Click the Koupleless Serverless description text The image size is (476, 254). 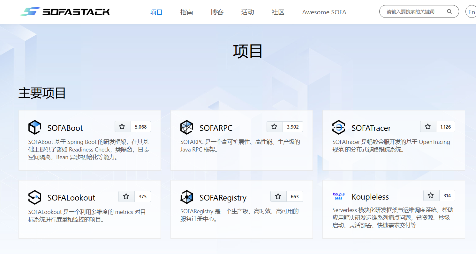(x=393, y=217)
